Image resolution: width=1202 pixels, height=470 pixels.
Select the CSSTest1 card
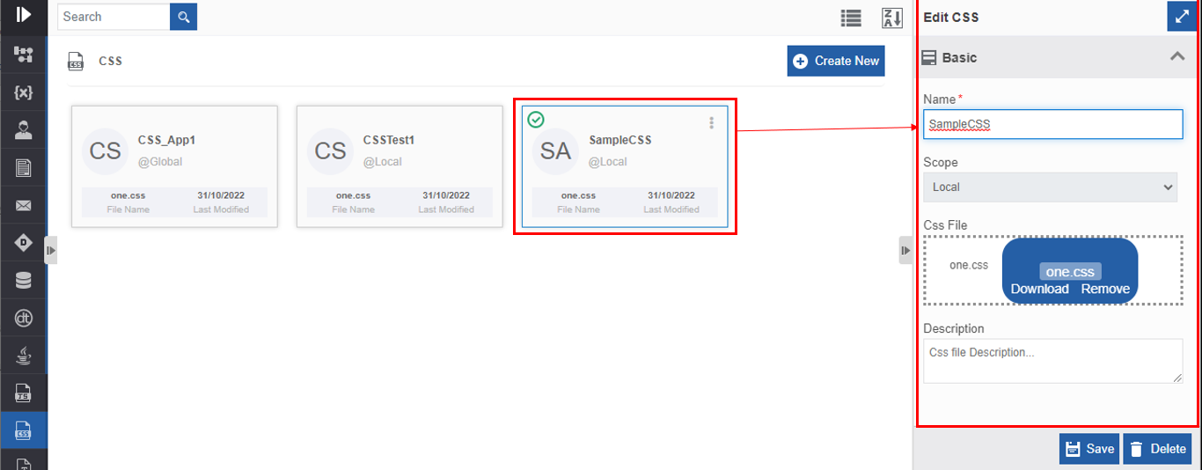coord(399,166)
